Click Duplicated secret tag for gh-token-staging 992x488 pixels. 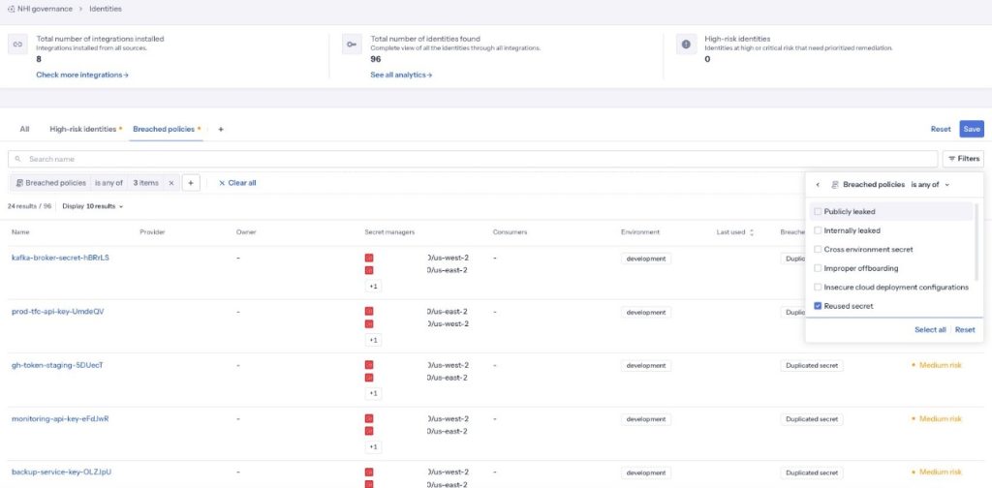(x=812, y=365)
